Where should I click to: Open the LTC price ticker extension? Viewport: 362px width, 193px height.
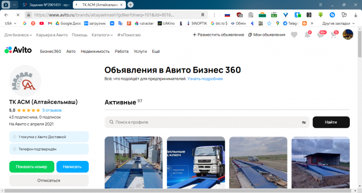point(274,15)
